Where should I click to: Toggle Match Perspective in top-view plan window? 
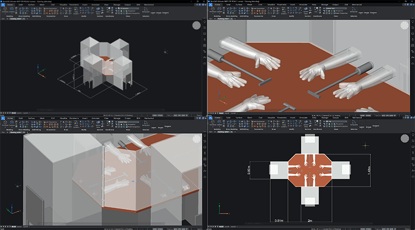[341, 126]
